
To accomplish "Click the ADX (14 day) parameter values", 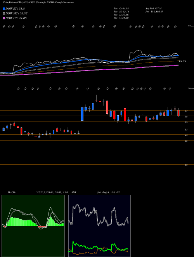I will click(108, 192).
